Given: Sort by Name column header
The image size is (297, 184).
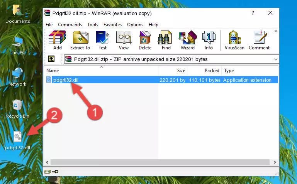Looking at the screenshot, I should pos(101,71).
